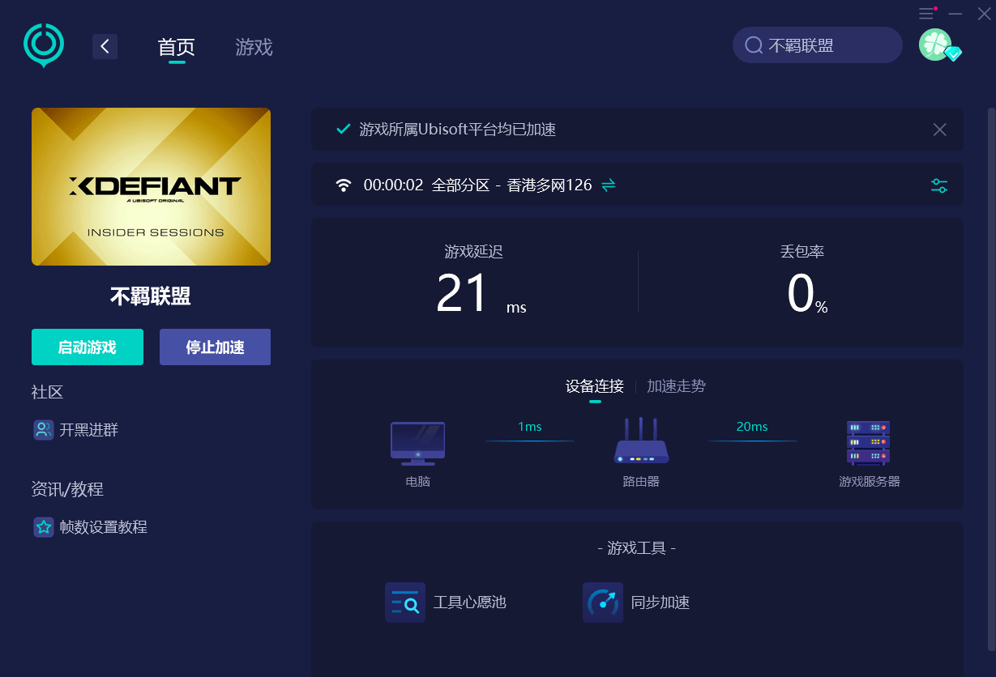Click the XDefiant game cover thumbnail
Viewport: 996px width, 677px height.
151,186
